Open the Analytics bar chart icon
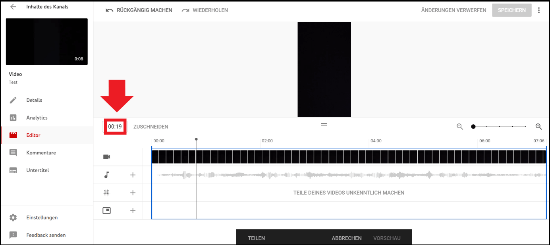The image size is (550, 245). (x=13, y=118)
